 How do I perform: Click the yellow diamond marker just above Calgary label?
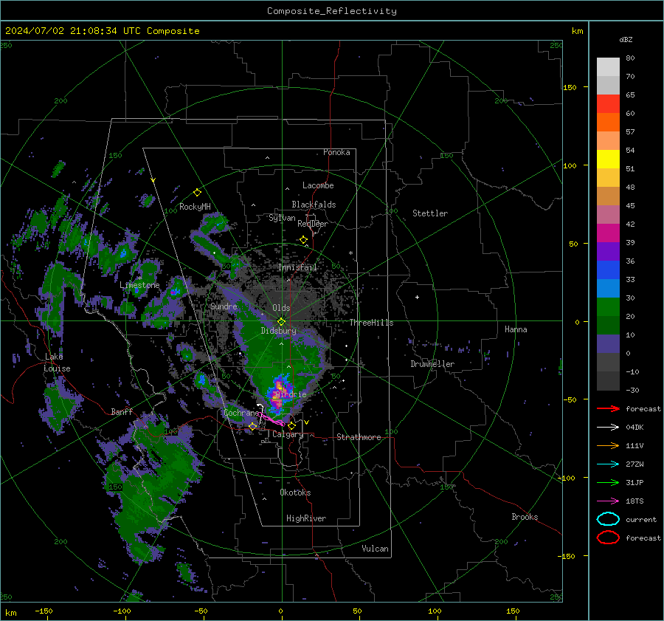(x=291, y=425)
